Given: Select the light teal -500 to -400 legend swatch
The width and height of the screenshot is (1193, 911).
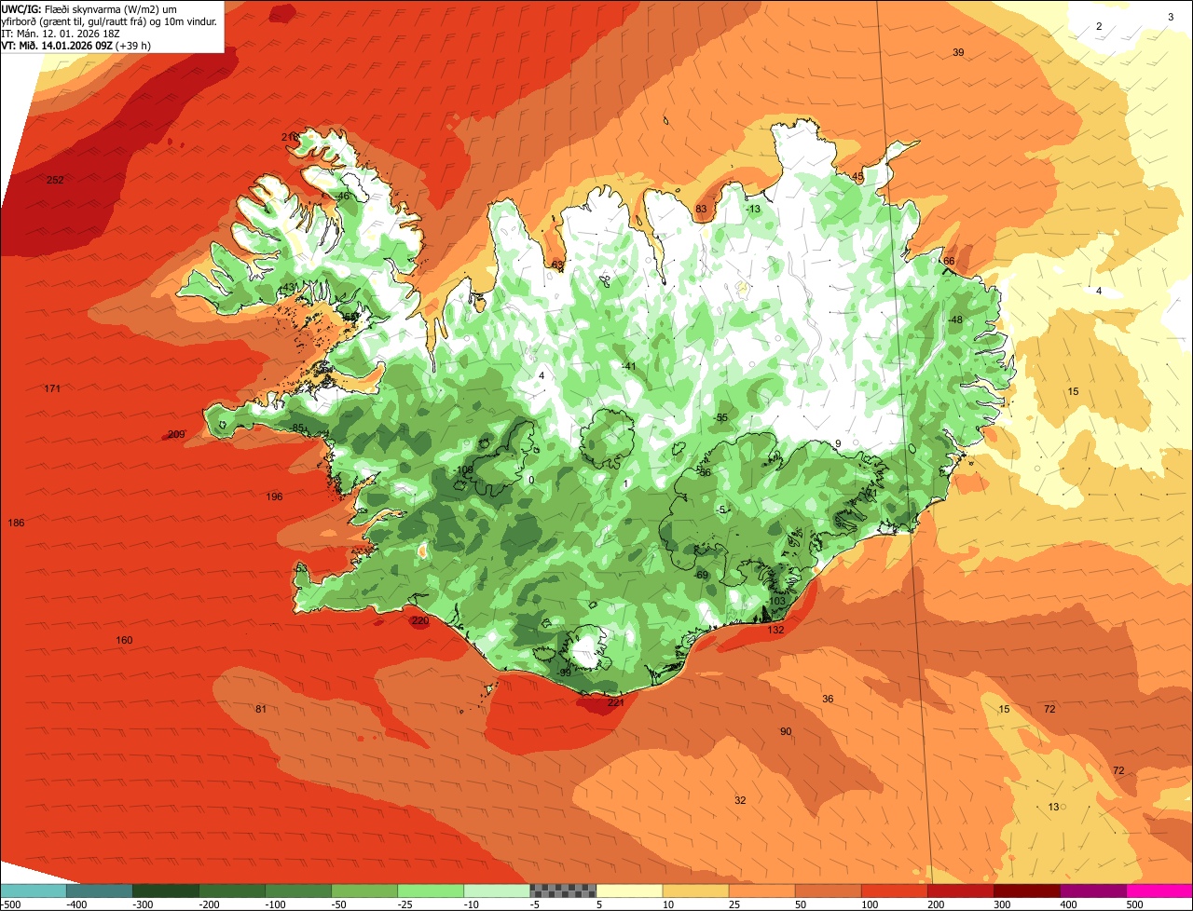Looking at the screenshot, I should point(34,891).
